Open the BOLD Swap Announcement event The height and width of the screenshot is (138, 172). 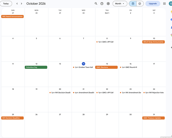click(x=154, y=42)
